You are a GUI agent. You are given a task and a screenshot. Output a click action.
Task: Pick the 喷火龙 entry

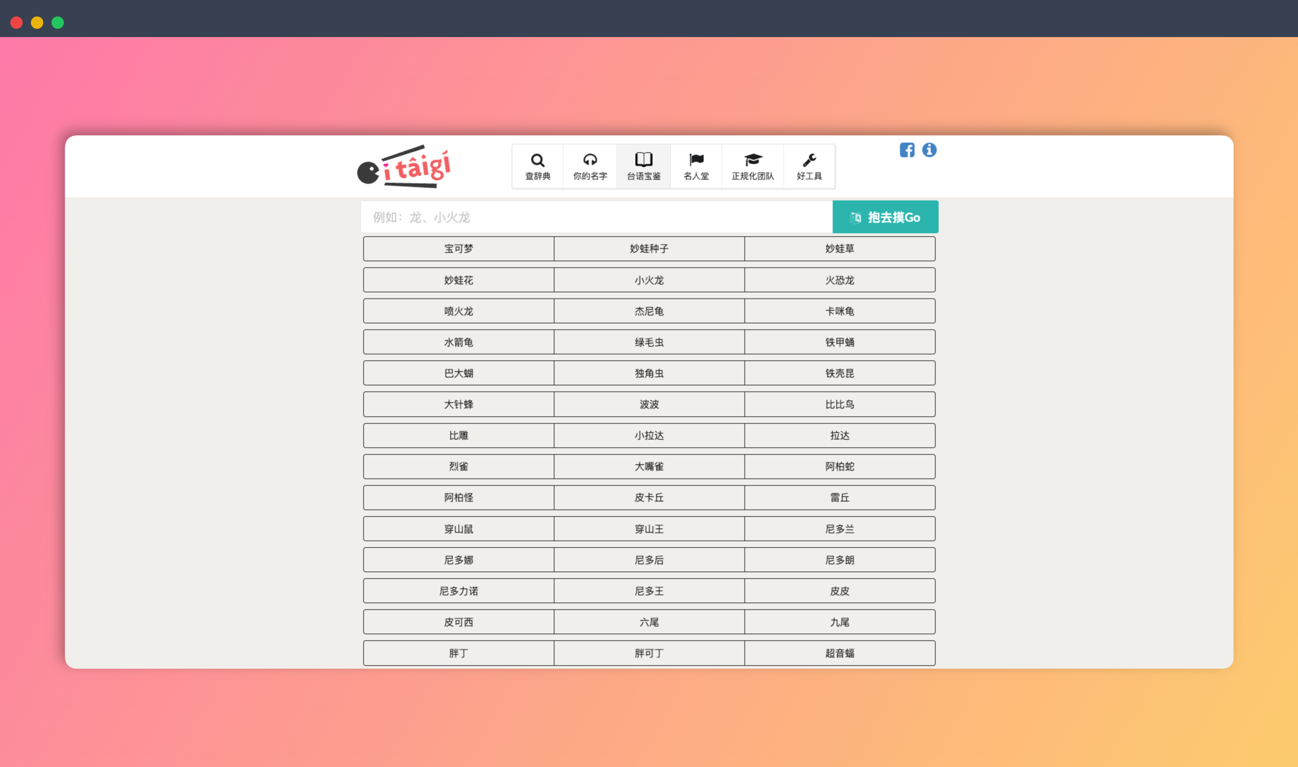pyautogui.click(x=458, y=311)
